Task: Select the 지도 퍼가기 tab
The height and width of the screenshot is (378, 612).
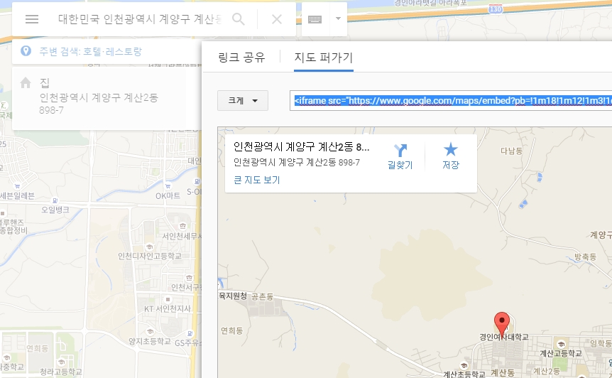Action: click(323, 58)
